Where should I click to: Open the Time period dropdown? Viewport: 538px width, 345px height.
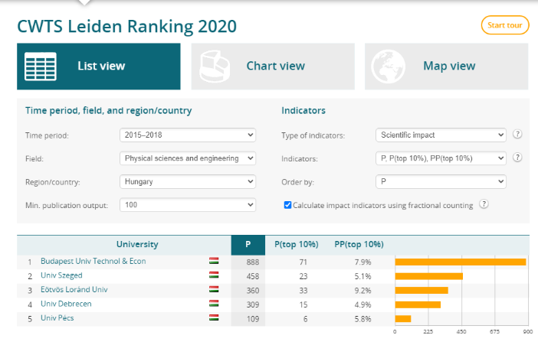coord(188,135)
